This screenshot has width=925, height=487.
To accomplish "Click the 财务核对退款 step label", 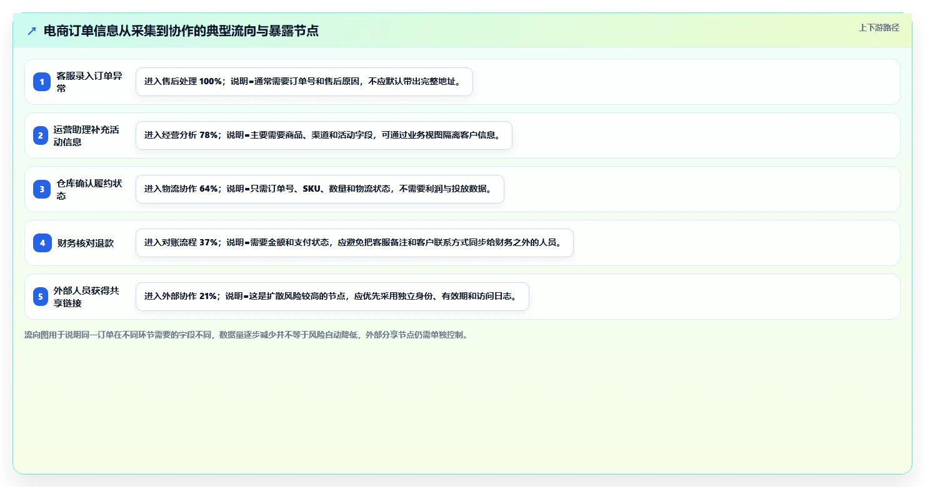I will (x=86, y=243).
